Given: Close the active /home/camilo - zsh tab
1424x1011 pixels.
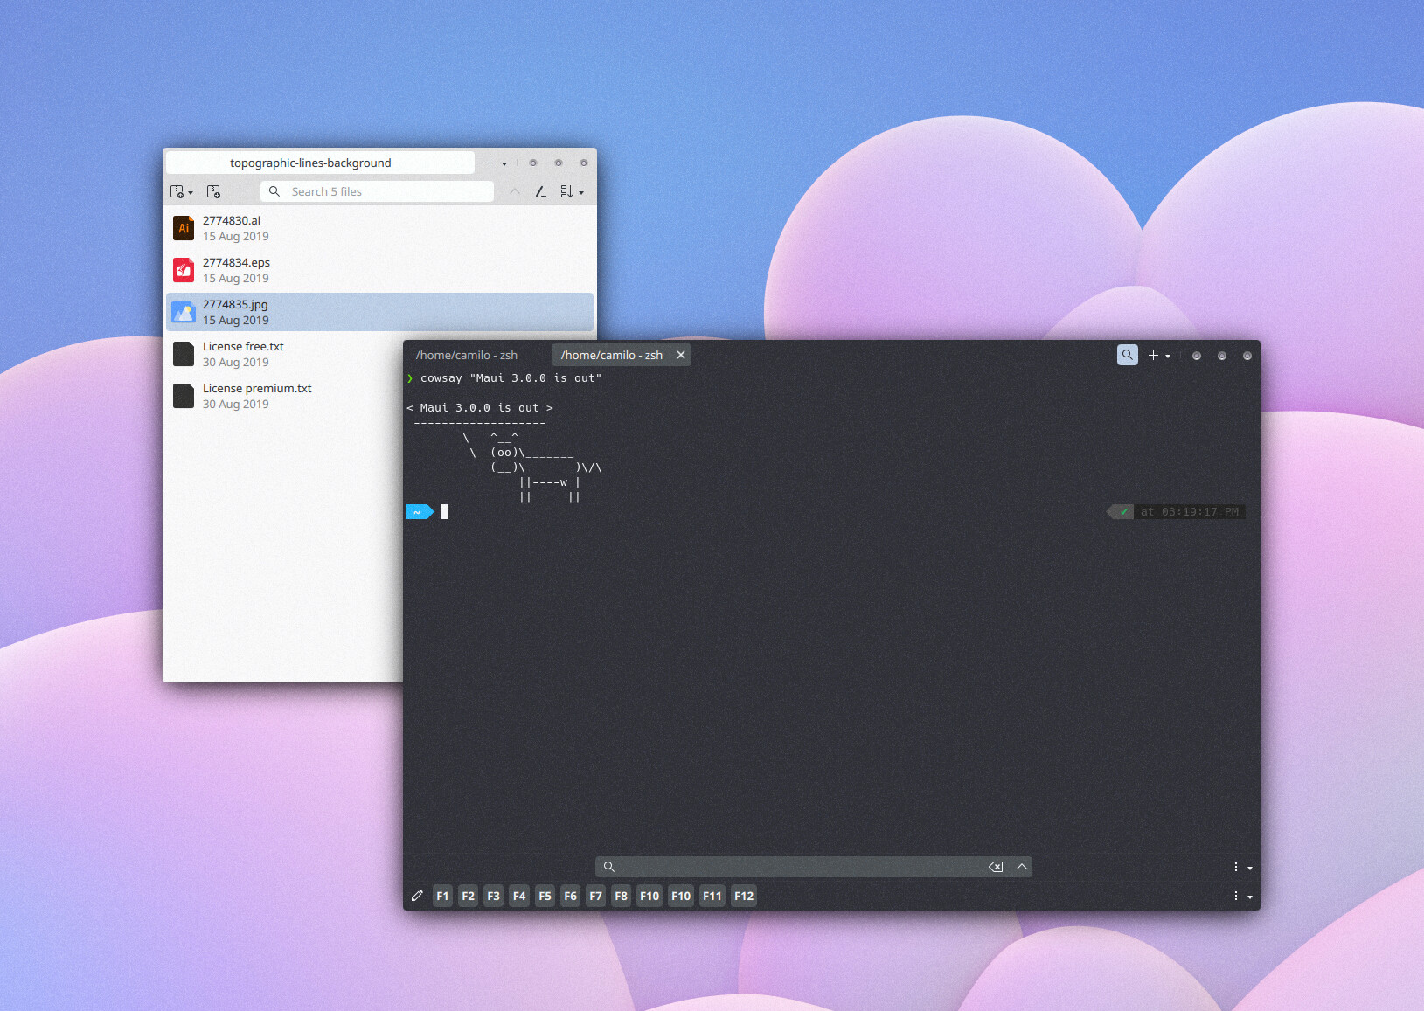Looking at the screenshot, I should (681, 355).
